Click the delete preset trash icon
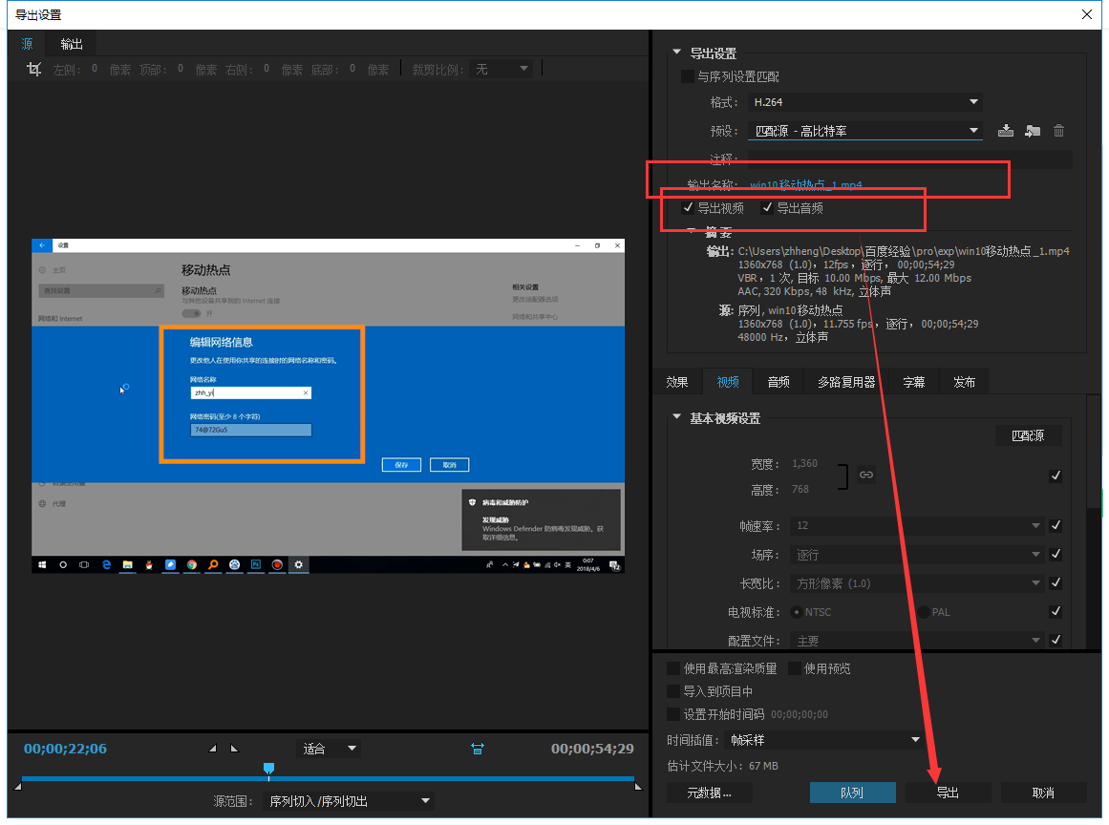 tap(1058, 131)
